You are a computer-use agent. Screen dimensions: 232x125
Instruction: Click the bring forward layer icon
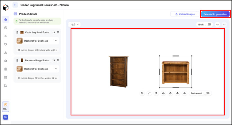[177, 93]
